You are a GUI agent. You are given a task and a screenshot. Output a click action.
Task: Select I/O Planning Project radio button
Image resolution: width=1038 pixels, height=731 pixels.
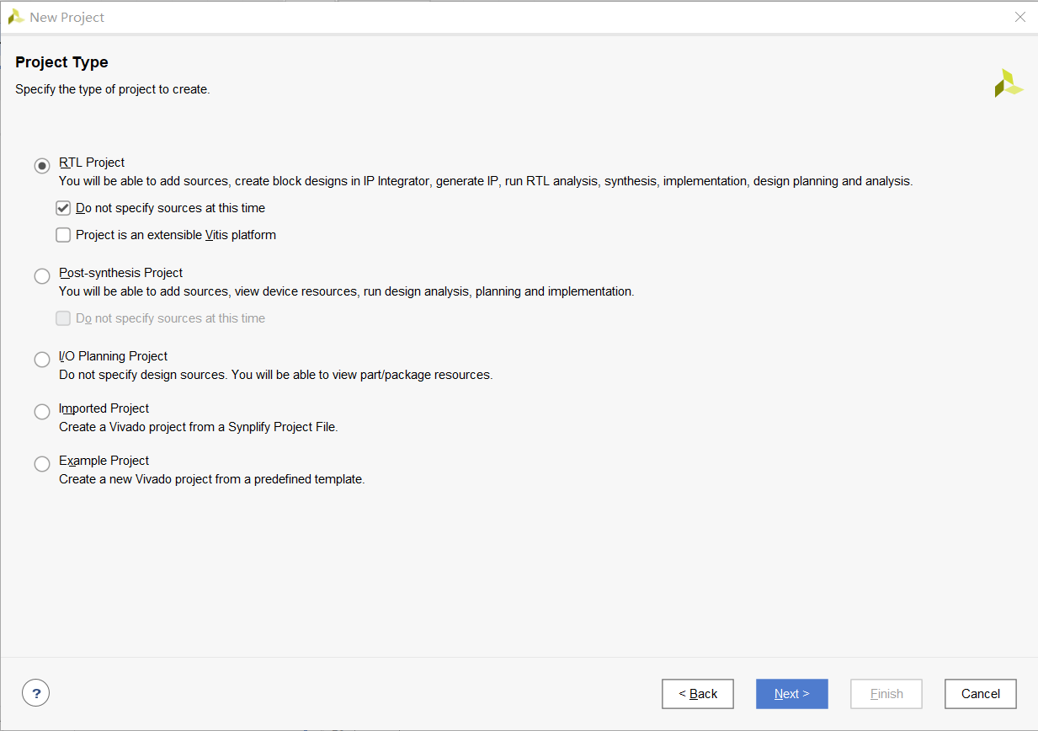click(x=42, y=360)
